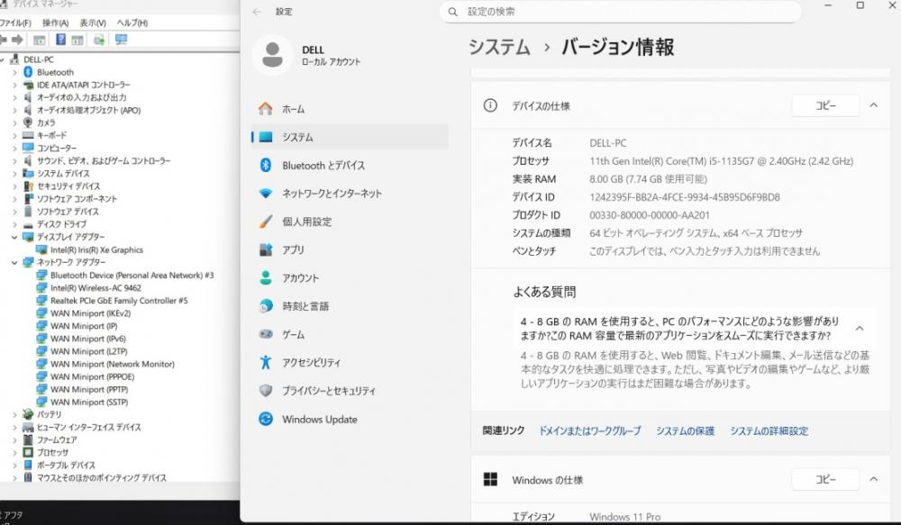Select Intel(R) Wireless-AC 9462 adapter
Viewport: 901px width, 525px height.
coord(96,288)
